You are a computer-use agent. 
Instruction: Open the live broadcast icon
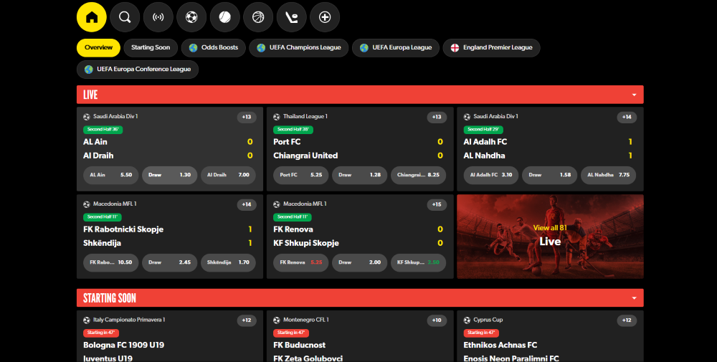[158, 17]
